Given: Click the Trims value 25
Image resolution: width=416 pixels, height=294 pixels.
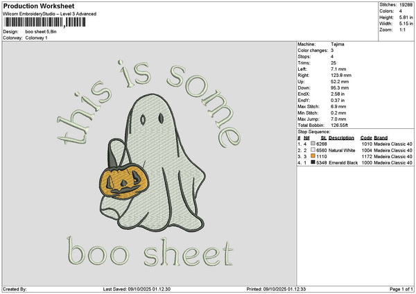Looking at the screenshot, I should click(333, 63).
